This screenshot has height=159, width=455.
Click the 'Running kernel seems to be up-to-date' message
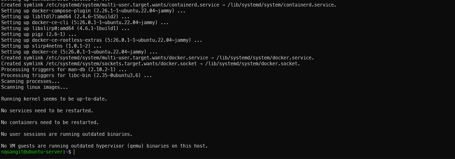point(54,99)
